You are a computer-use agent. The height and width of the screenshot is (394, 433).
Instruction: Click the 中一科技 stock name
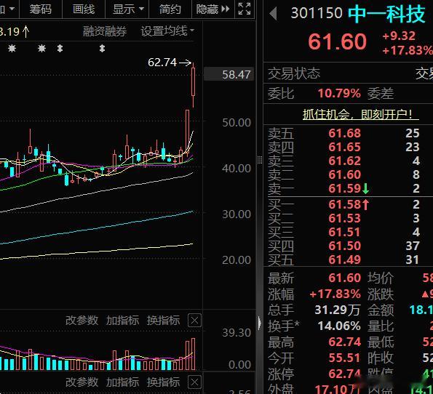tap(386, 14)
